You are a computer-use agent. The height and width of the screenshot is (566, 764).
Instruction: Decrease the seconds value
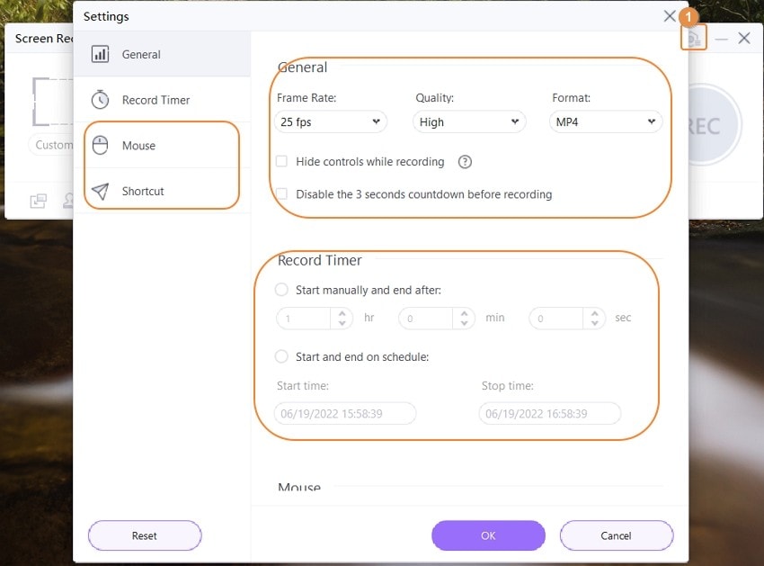[595, 324]
